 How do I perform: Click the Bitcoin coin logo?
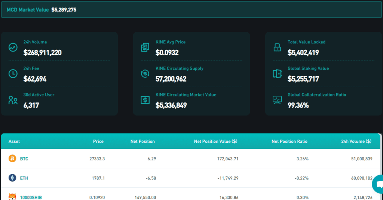point(12,159)
